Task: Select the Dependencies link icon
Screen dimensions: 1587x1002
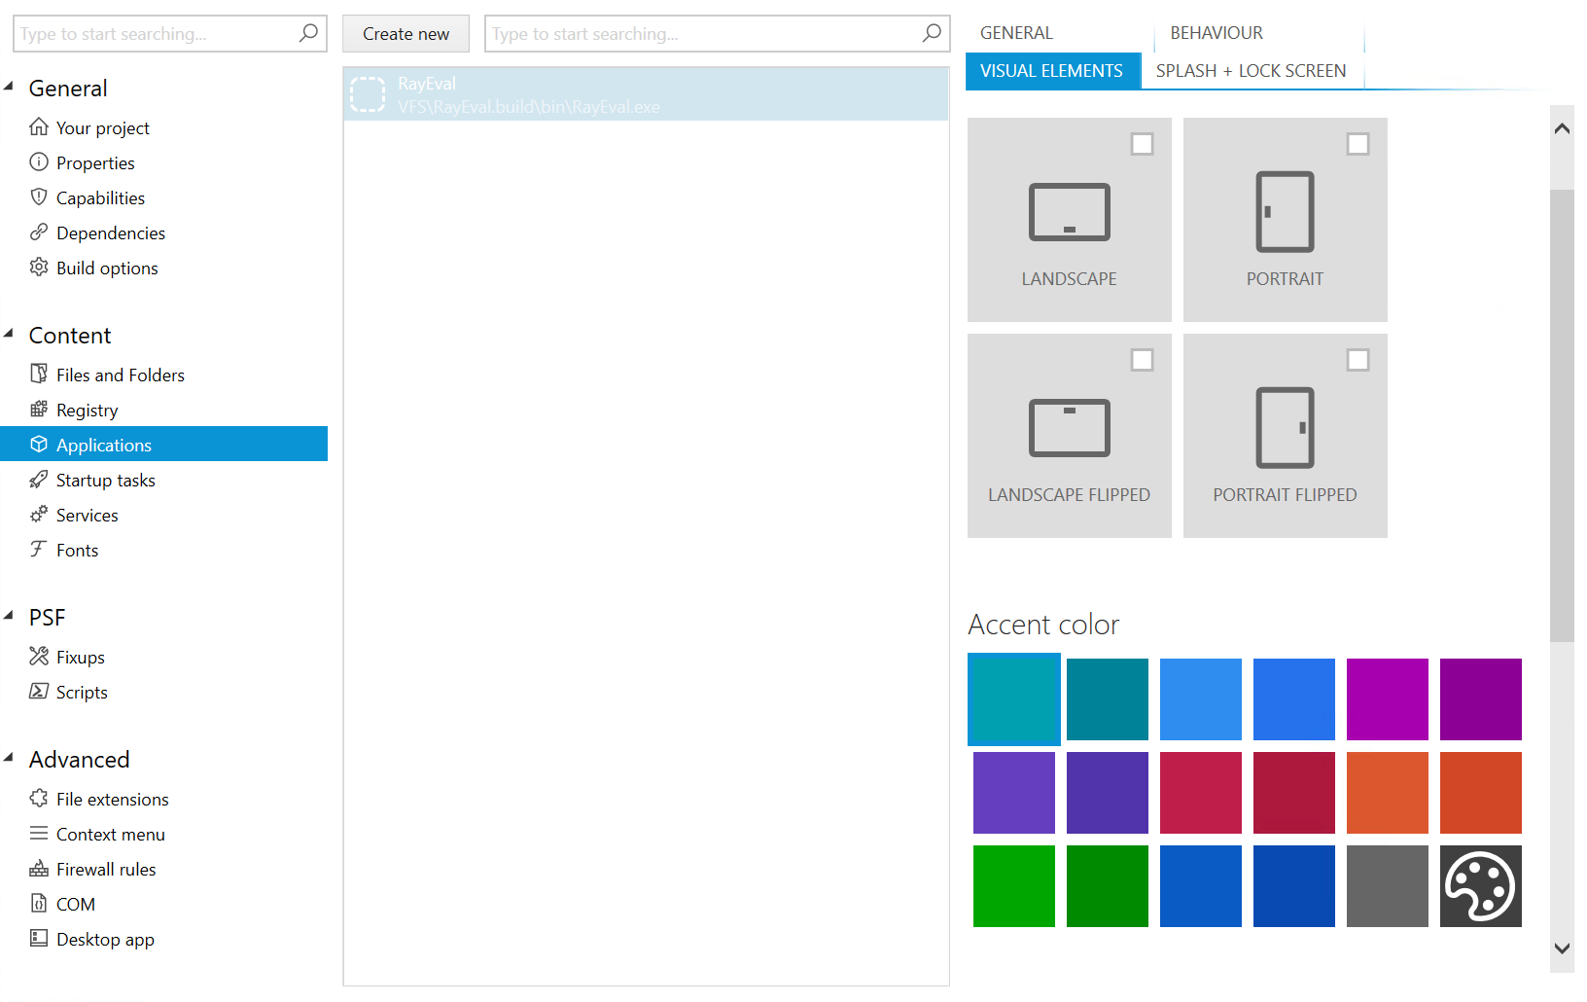Action: pyautogui.click(x=39, y=233)
